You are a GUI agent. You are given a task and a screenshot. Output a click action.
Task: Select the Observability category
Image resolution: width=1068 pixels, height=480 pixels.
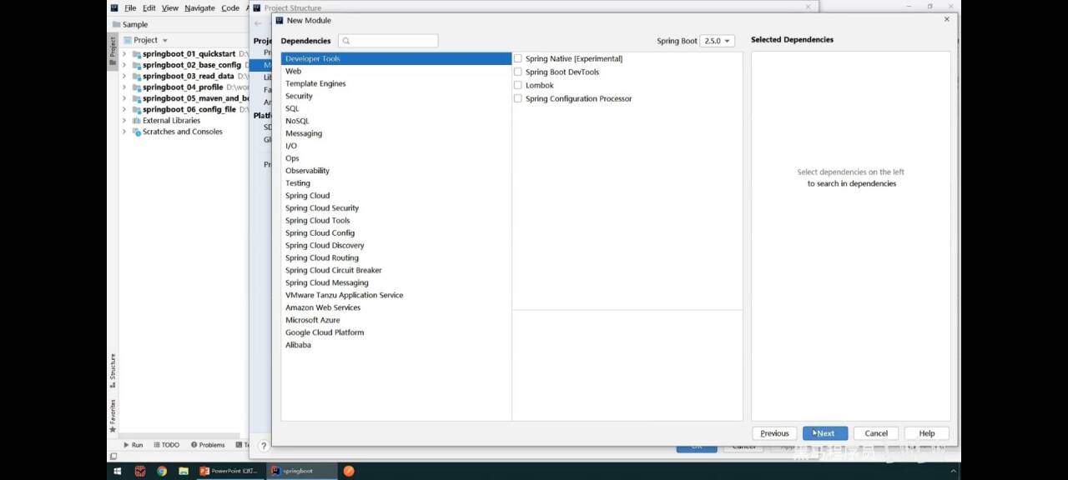pos(396,171)
